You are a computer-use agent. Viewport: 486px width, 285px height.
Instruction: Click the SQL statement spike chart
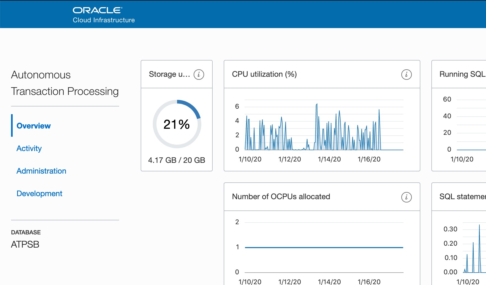click(474, 248)
